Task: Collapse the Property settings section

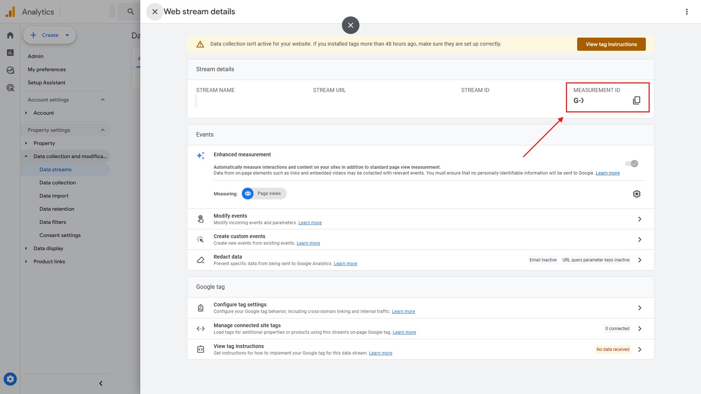Action: click(103, 130)
